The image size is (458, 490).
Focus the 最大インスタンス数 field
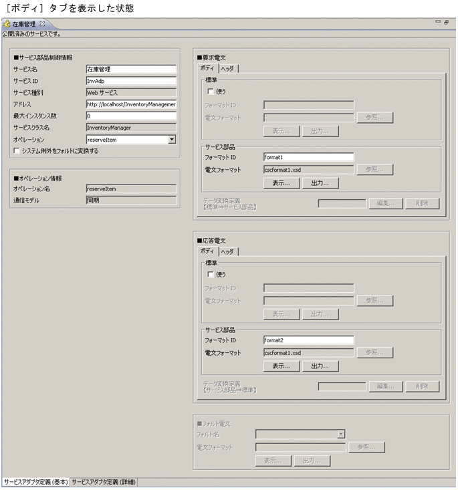coord(131,116)
